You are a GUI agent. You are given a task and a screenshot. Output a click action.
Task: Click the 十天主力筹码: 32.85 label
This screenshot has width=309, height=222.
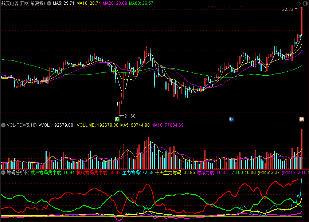tap(175, 173)
